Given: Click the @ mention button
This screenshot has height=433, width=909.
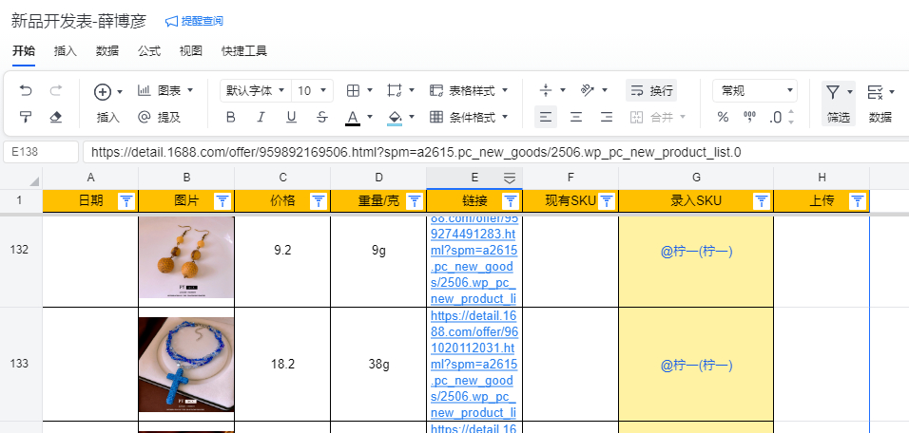Looking at the screenshot, I should [159, 117].
